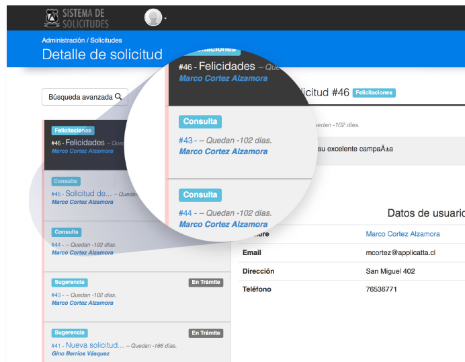Image resolution: width=465 pixels, height=362 pixels.
Task: Select the email mcortez@applicatta.cl
Action: click(x=400, y=253)
